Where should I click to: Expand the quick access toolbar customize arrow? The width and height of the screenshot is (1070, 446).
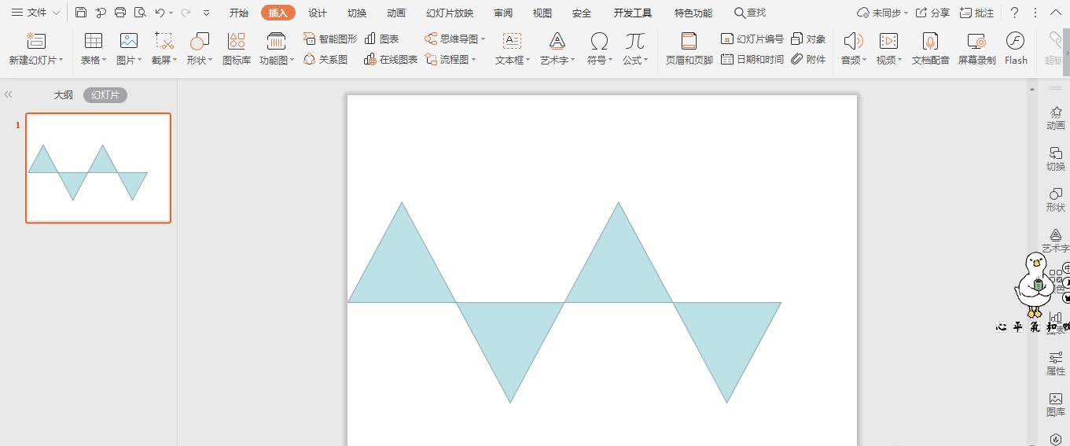[x=206, y=13]
